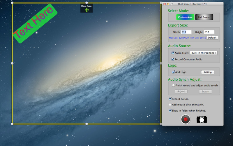
Task: Toggle the Audio From checkbox
Action: [173, 53]
